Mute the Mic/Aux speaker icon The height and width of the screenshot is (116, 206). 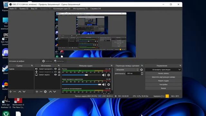[104, 75]
